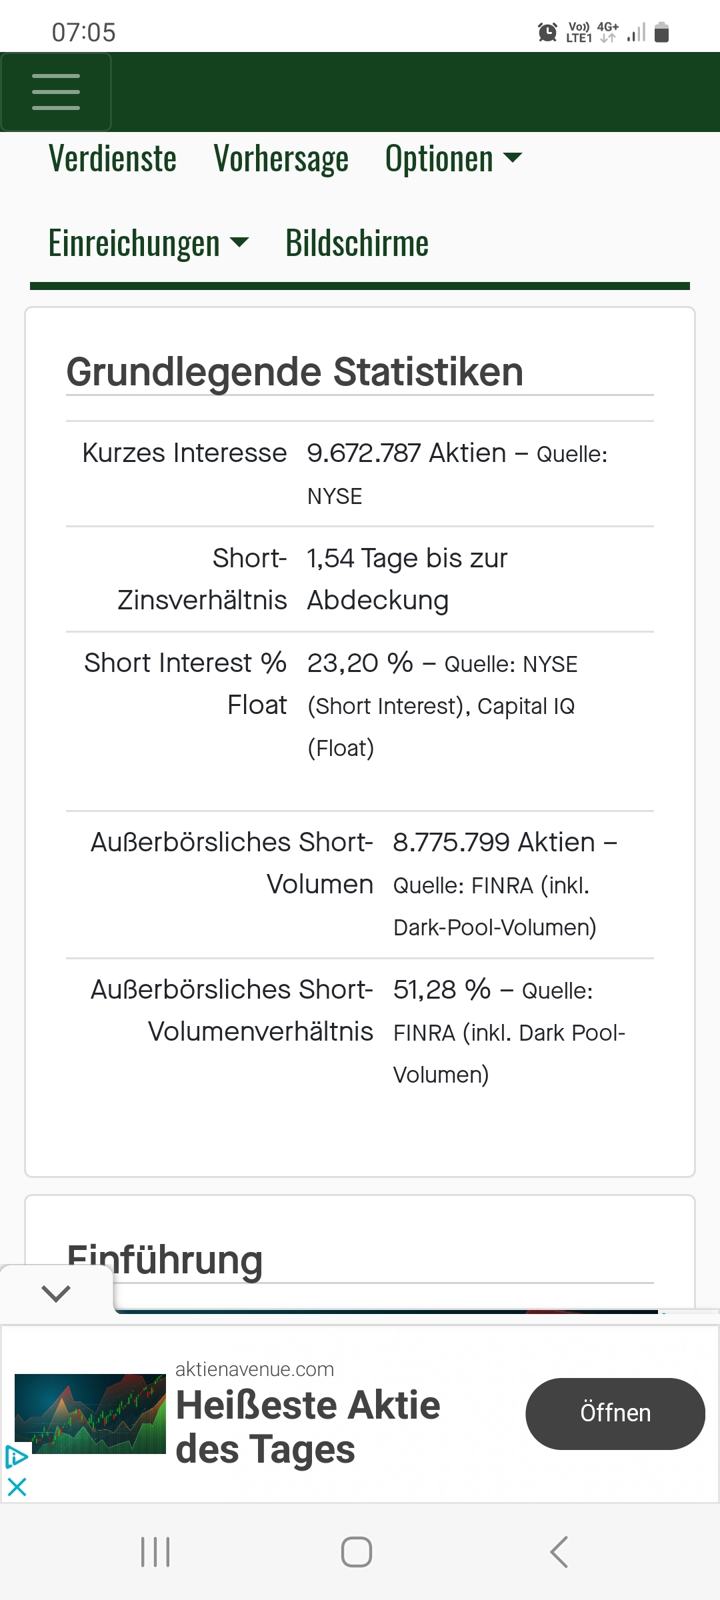This screenshot has width=720, height=1600.
Task: Tap the clock alarm icon in the status bar
Action: click(547, 32)
